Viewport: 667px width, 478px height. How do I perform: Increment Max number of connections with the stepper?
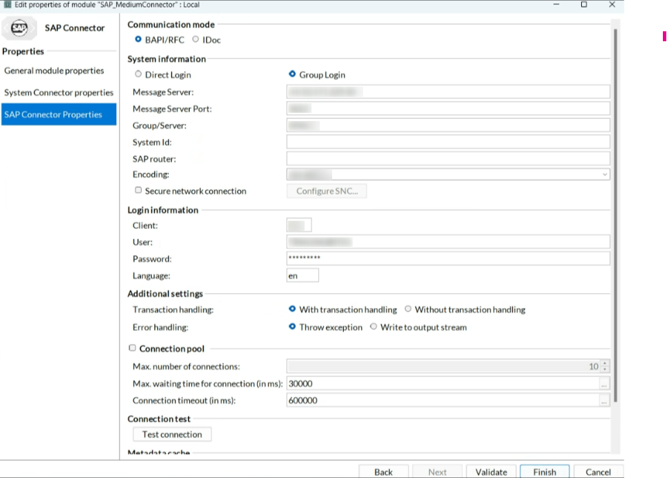click(604, 363)
